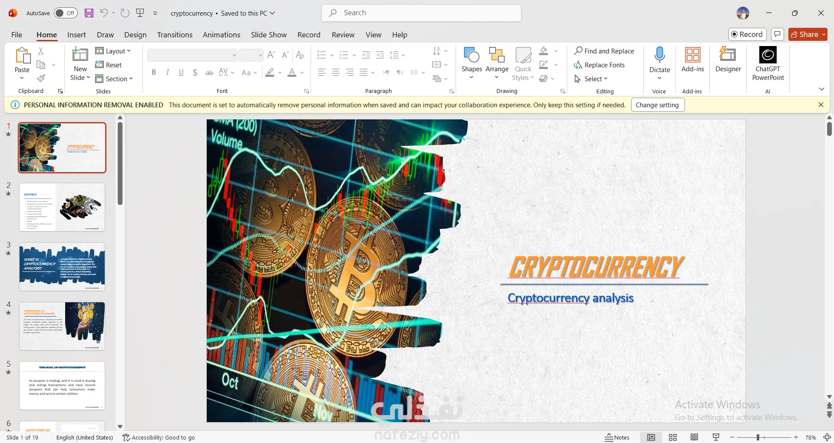Click the Redo icon in title bar
Viewport: 834px width, 443px height.
click(125, 13)
